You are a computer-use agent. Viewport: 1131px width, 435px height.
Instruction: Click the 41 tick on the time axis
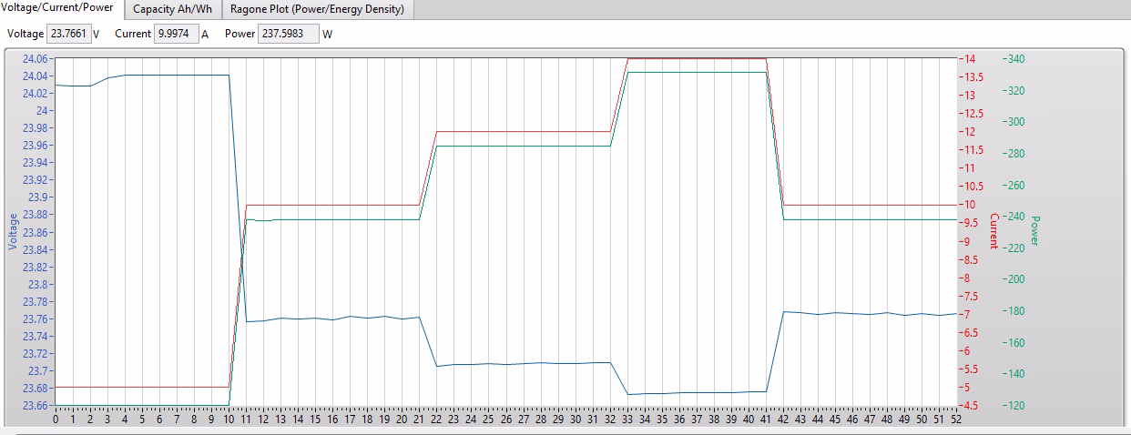coord(766,420)
